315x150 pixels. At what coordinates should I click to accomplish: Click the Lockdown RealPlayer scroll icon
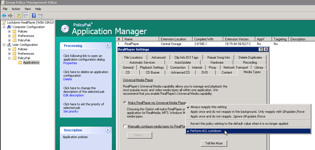pyautogui.click(x=4, y=22)
